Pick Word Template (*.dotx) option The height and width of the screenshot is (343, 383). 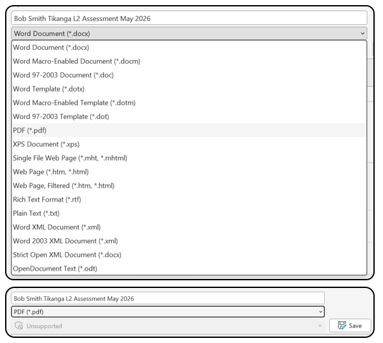click(189, 89)
